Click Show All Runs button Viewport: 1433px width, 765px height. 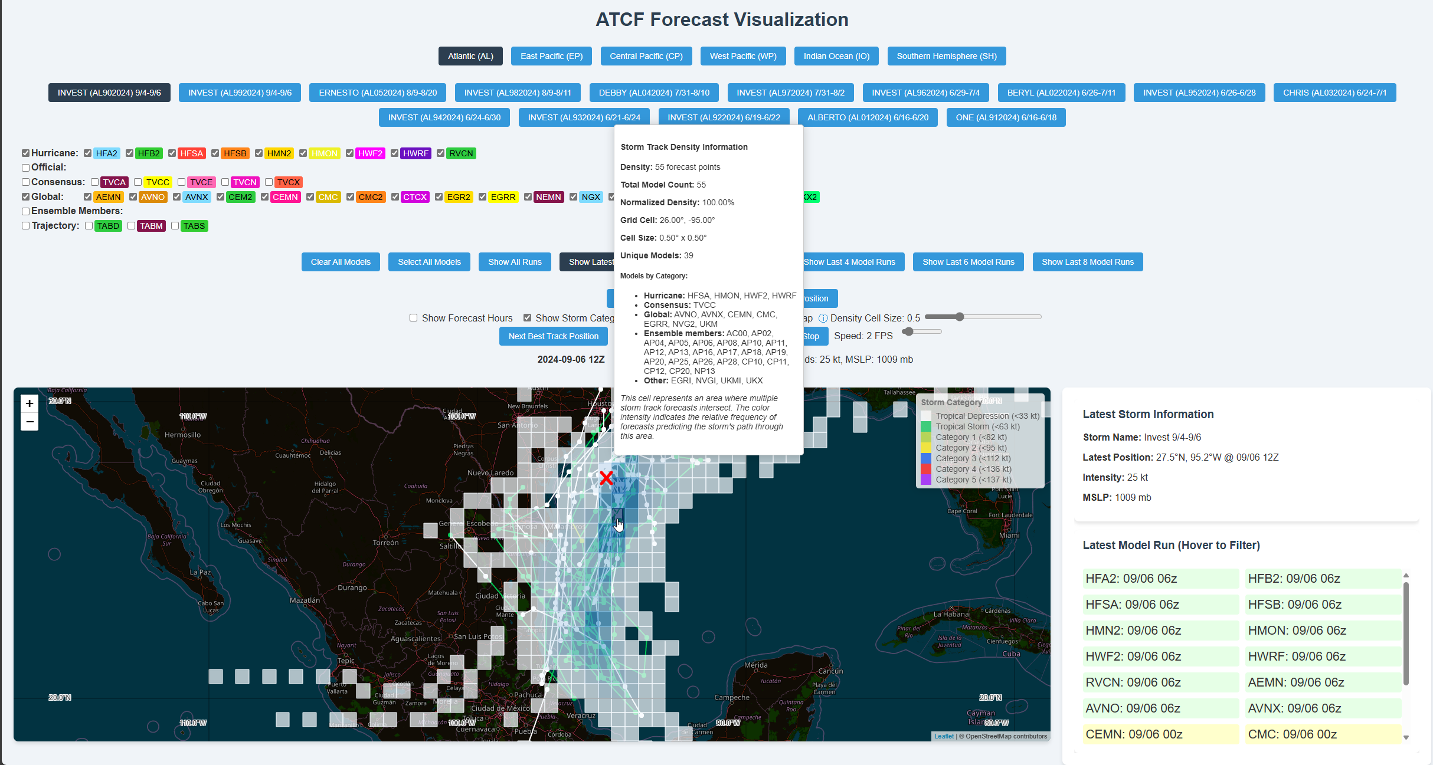(x=515, y=262)
